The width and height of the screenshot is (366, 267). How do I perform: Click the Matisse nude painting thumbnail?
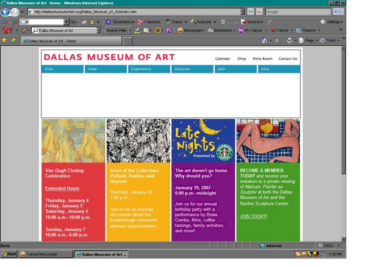point(268,140)
